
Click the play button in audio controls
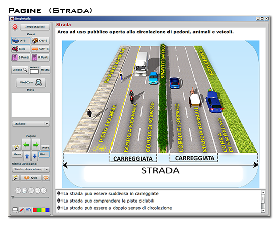click(x=24, y=191)
